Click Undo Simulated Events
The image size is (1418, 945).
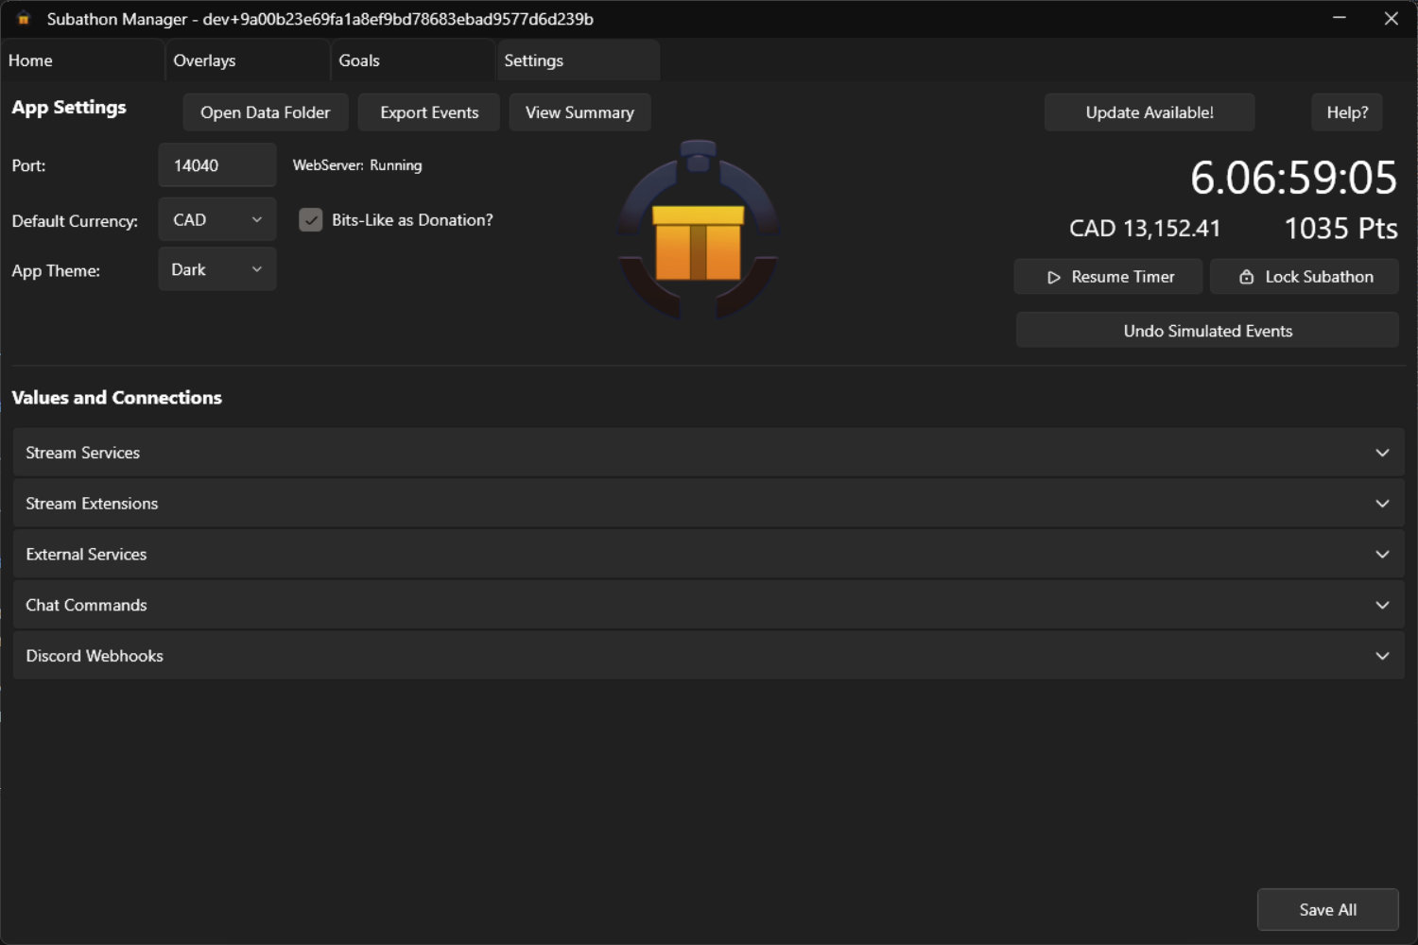pyautogui.click(x=1207, y=331)
